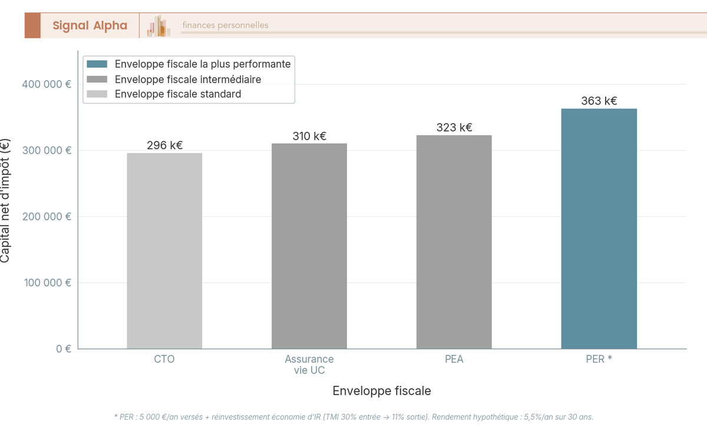Click the bar chart logo icon in header
Screen dimensions: 707x425
[x=159, y=26]
